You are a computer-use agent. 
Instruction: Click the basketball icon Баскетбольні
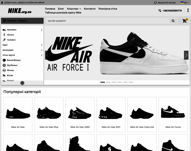coord(4,60)
